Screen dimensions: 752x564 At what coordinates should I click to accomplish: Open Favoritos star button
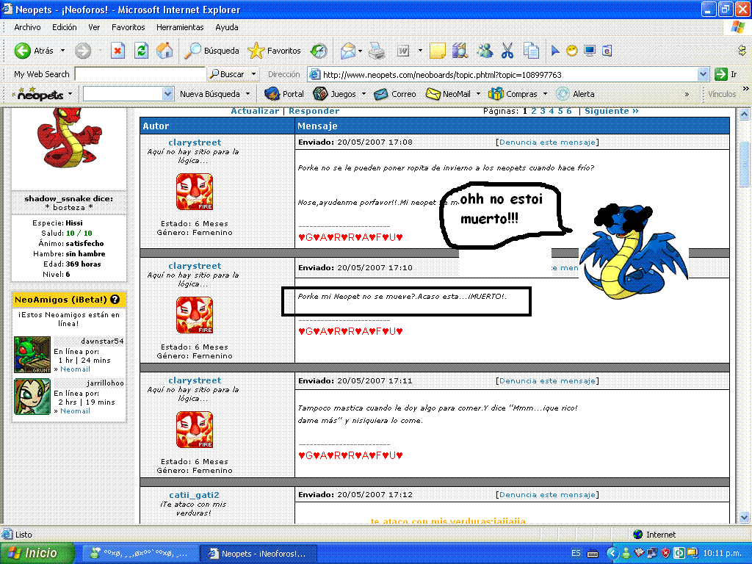pos(275,51)
